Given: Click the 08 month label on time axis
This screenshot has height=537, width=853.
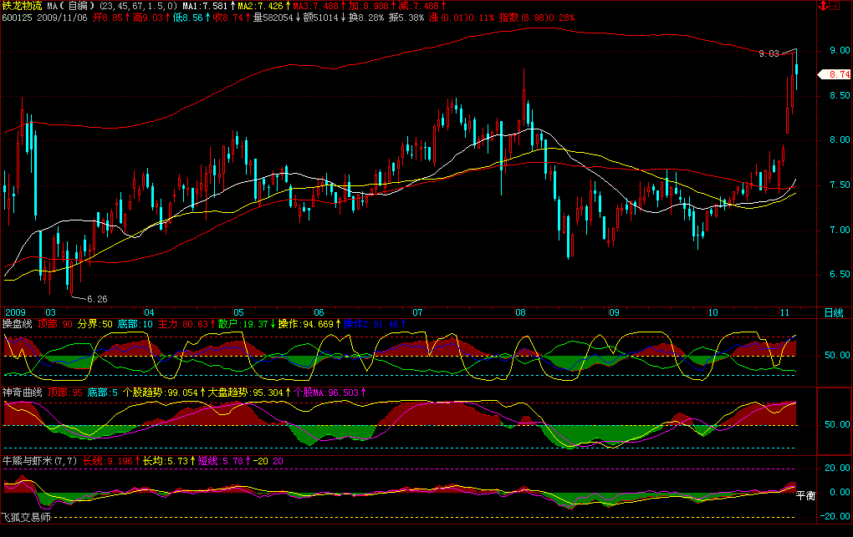Looking at the screenshot, I should click(x=520, y=312).
